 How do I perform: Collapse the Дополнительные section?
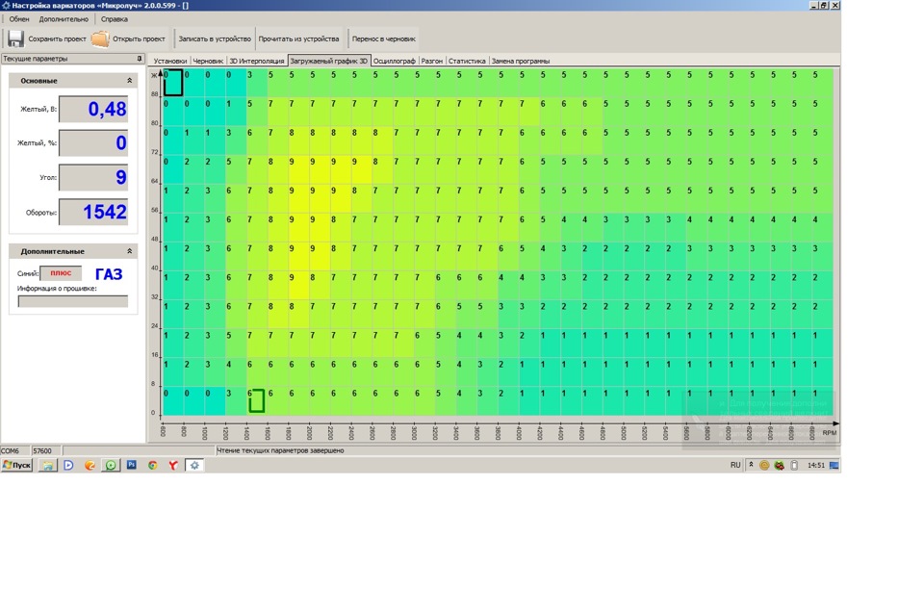[x=130, y=251]
